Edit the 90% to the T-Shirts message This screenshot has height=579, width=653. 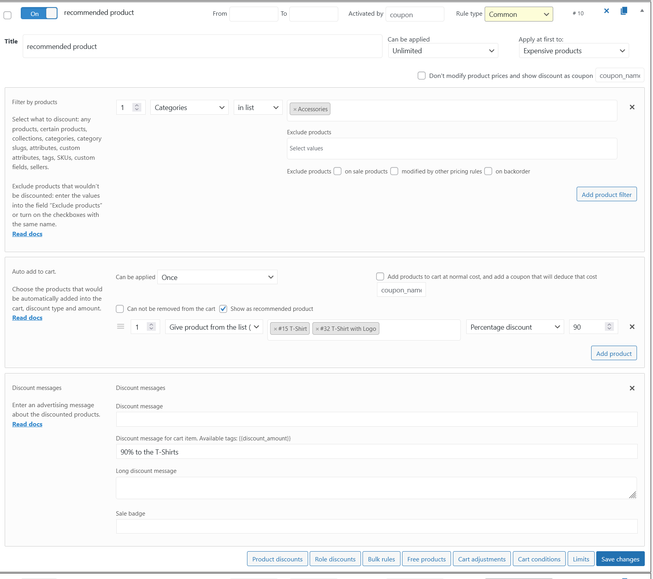[377, 451]
